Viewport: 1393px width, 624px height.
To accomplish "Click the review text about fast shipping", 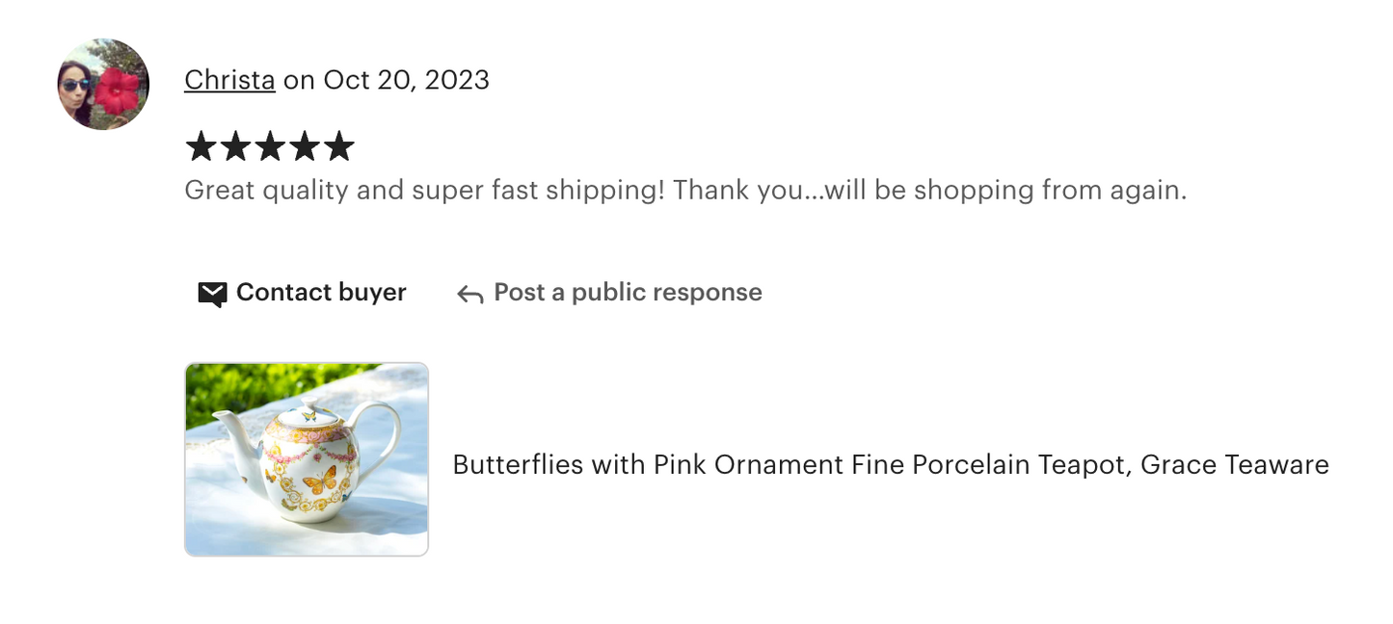I will (684, 190).
